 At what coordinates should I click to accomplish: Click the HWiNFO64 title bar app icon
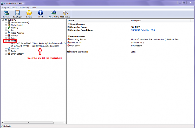[x=2, y=3]
